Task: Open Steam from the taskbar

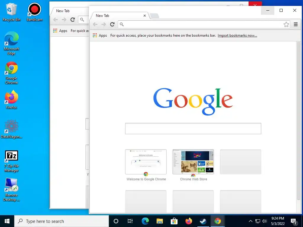Action: [x=203, y=221]
